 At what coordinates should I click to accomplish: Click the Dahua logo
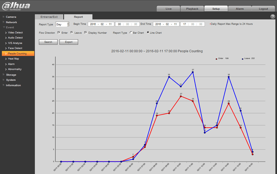(x=16, y=6)
